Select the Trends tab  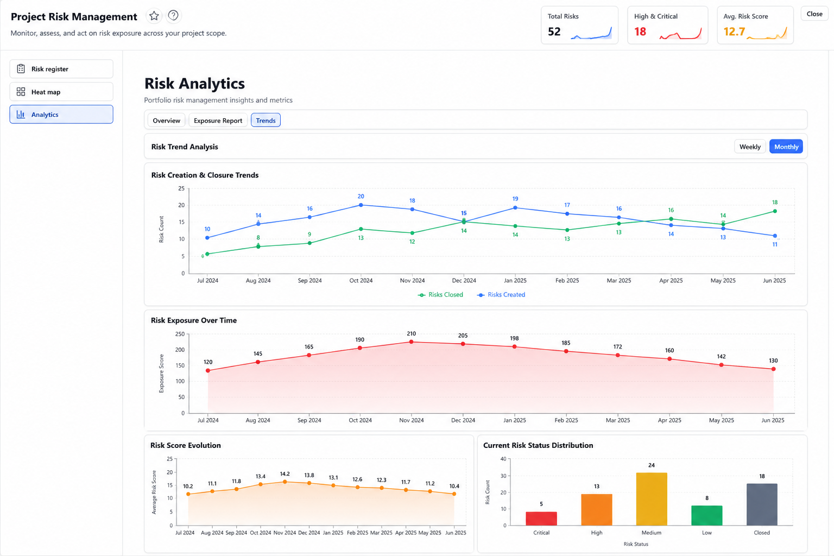coord(266,121)
